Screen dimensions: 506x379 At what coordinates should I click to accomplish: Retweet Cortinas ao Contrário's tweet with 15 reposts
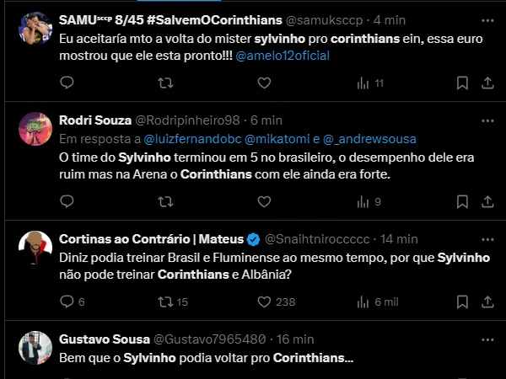click(x=166, y=302)
